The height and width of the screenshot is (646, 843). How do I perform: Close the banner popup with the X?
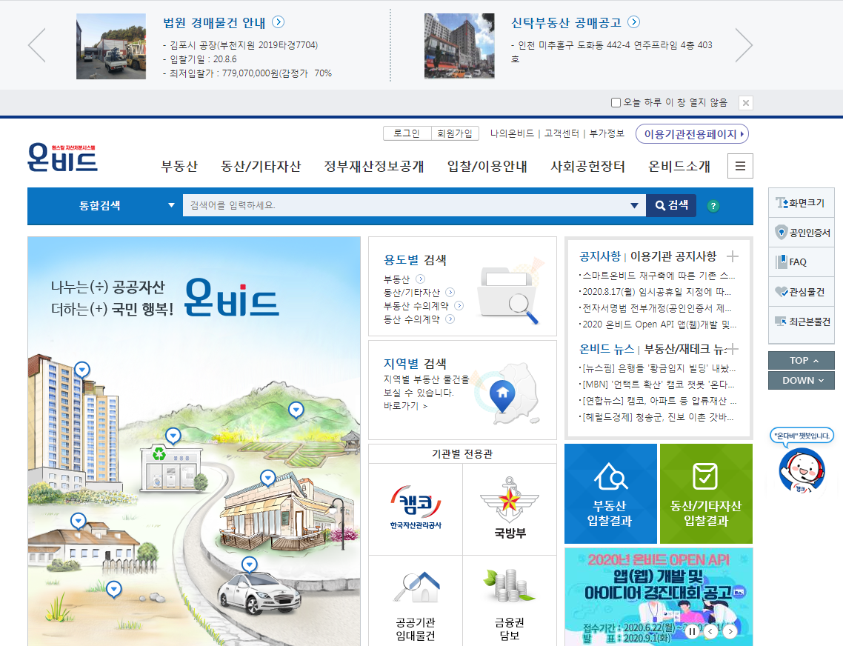[x=746, y=103]
